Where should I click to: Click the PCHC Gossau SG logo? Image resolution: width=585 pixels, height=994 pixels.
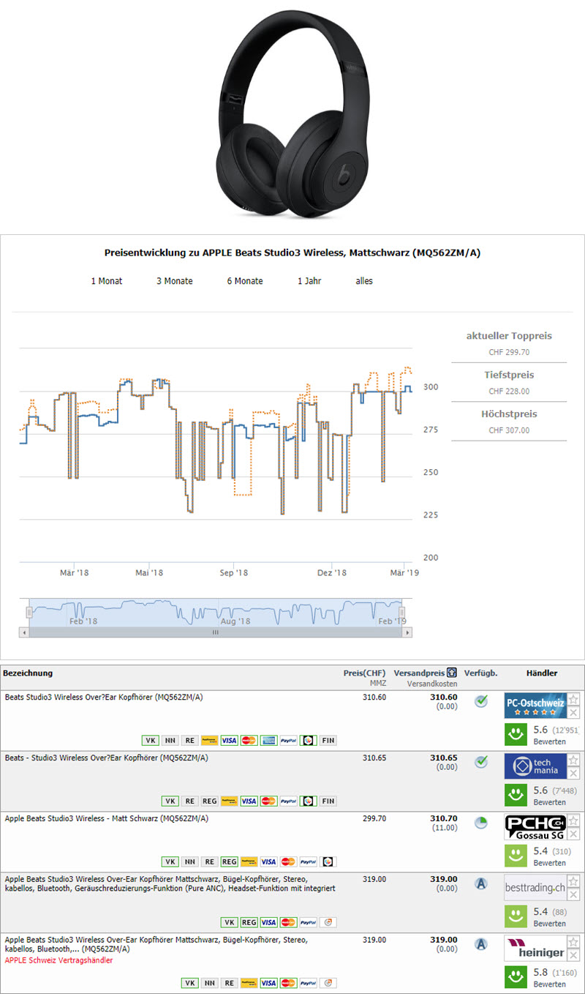pyautogui.click(x=535, y=827)
